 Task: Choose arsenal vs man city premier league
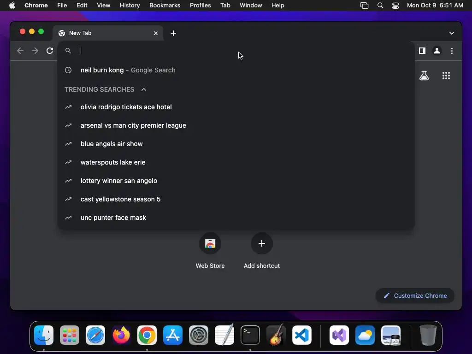[x=236, y=125]
